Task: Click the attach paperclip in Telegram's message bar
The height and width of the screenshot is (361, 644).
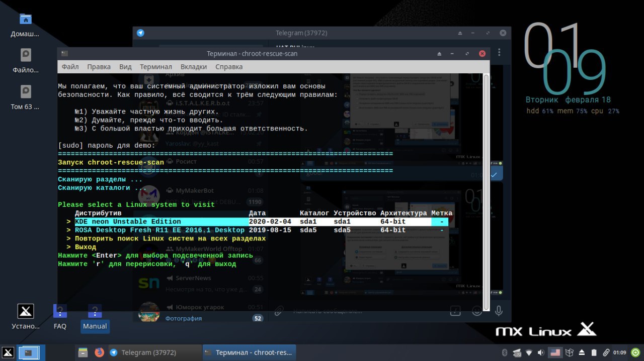Action: pos(279,310)
